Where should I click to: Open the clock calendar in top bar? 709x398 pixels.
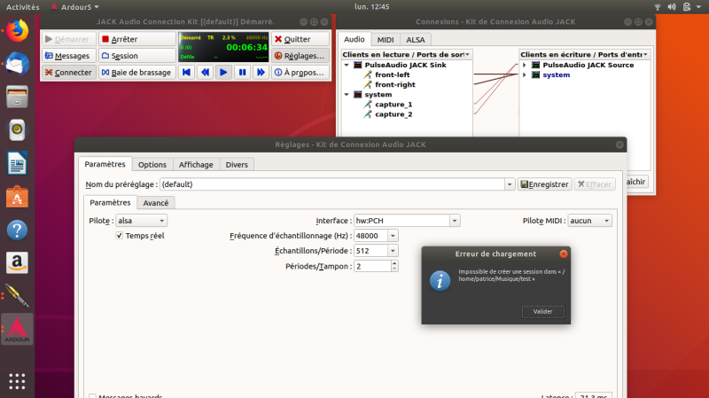point(371,7)
